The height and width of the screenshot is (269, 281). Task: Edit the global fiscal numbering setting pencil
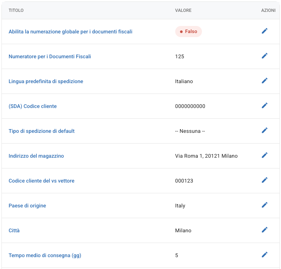265,31
